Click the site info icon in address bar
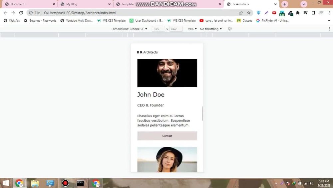The image size is (333, 188). tap(31, 13)
